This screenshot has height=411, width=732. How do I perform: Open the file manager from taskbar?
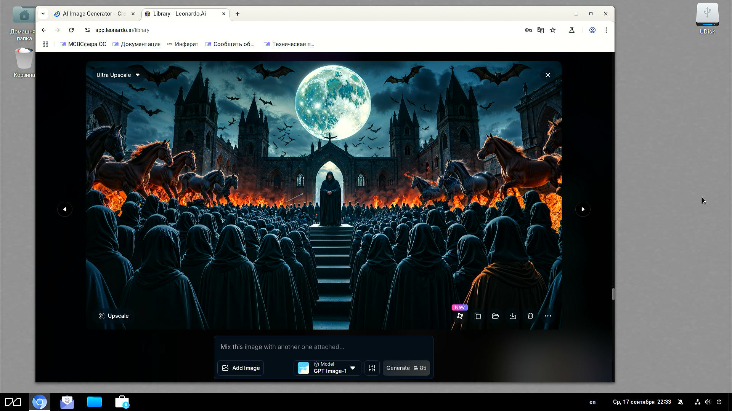point(94,402)
